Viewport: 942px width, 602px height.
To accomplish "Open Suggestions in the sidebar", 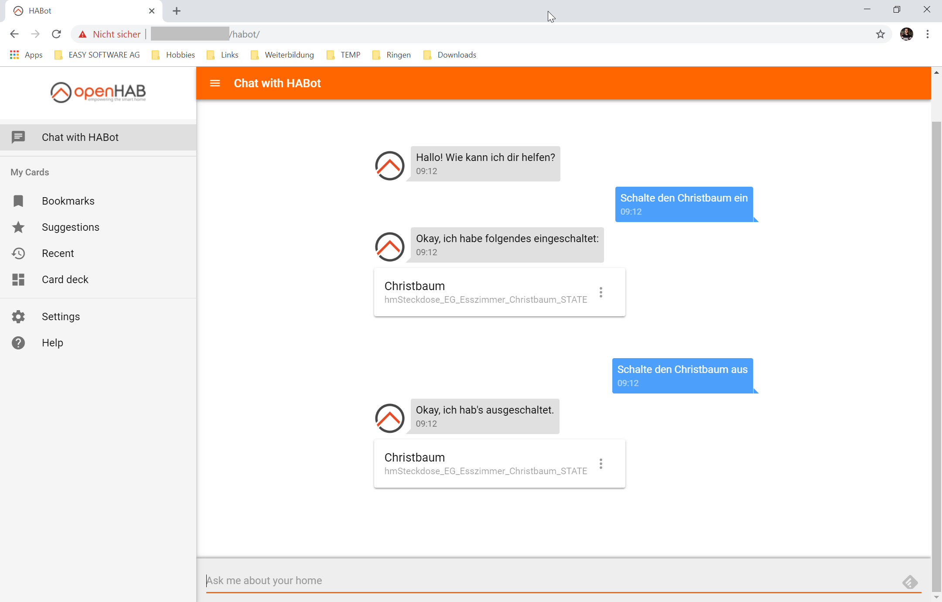I will coord(98,227).
